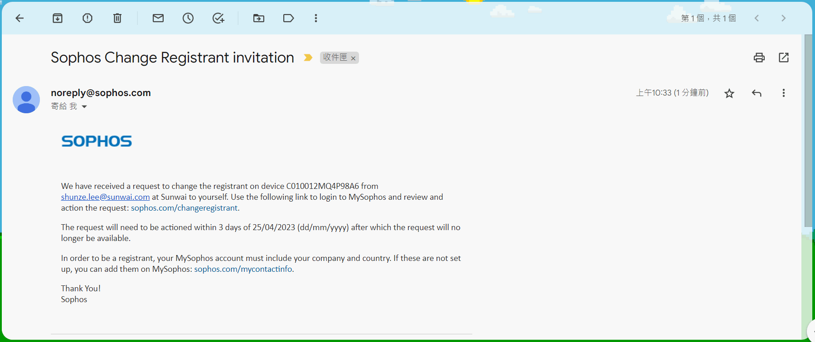Go back to the inbox list

coord(19,18)
